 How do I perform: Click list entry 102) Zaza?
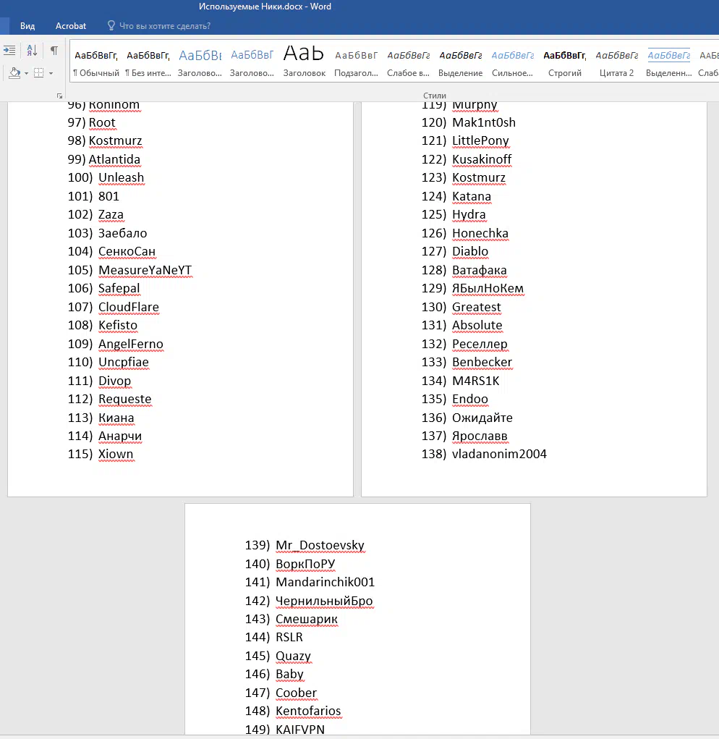tap(95, 214)
